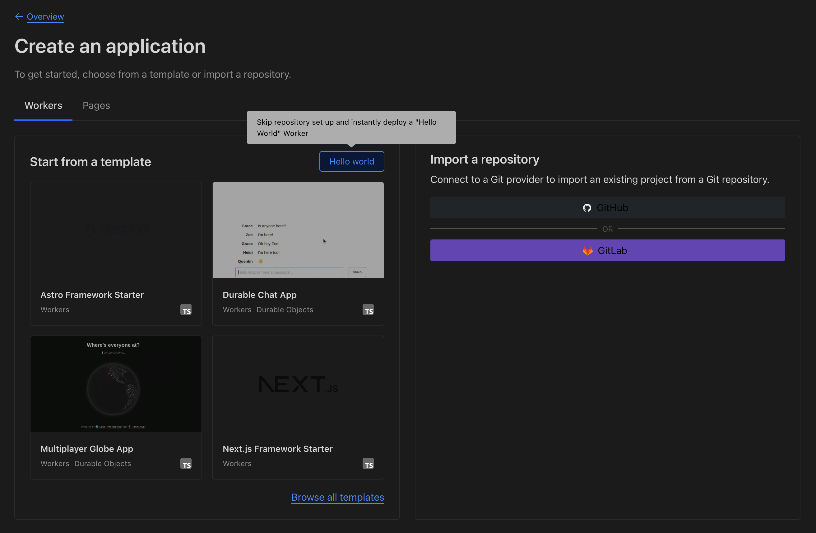Click the GitHub octocat logo icon

(x=587, y=208)
